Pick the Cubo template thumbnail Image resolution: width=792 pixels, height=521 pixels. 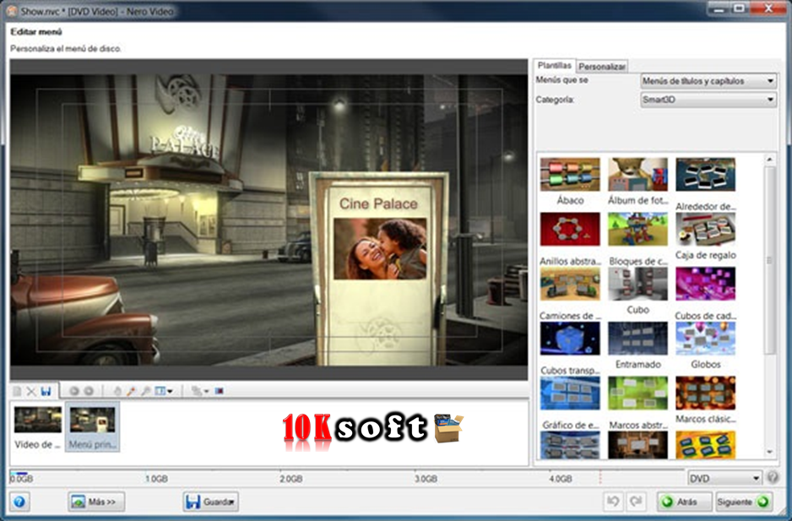click(x=637, y=284)
